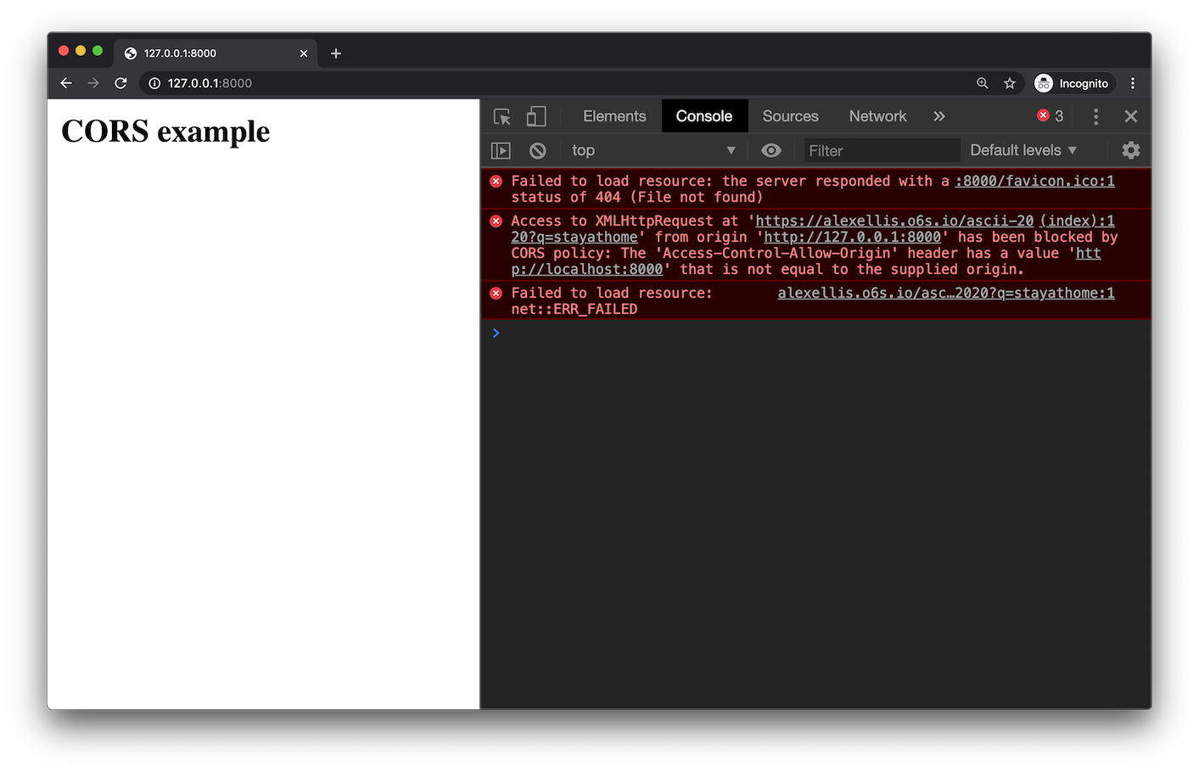The image size is (1199, 772).
Task: Switch to the Elements tab
Action: pos(614,116)
